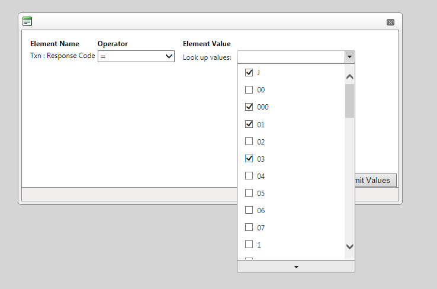Check the 1 checkbox
The image size is (437, 289).
249,244
